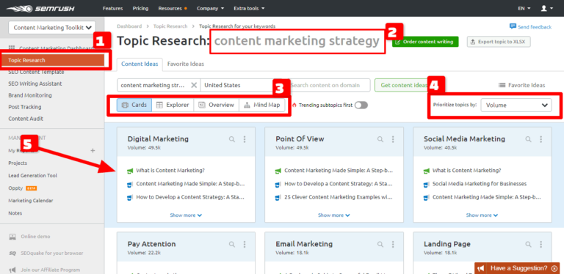Click the search icon on Social Media Marketing card
This screenshot has width=564, height=274.
pos(528,139)
